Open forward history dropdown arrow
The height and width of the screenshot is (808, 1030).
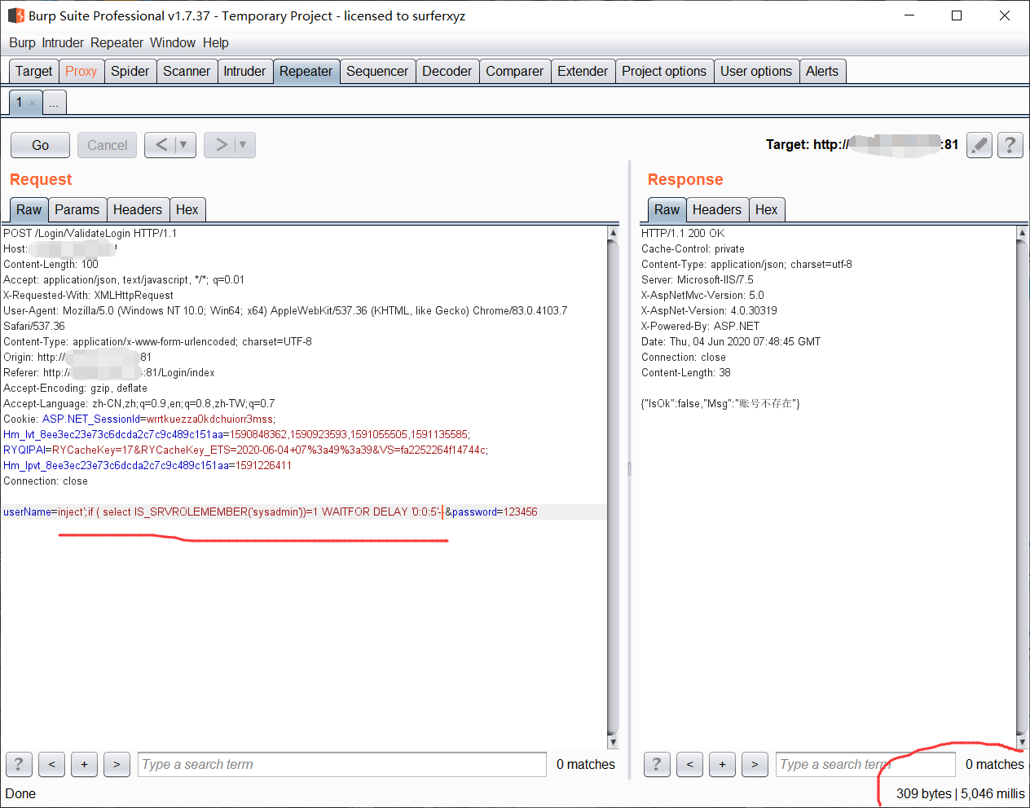coord(244,145)
